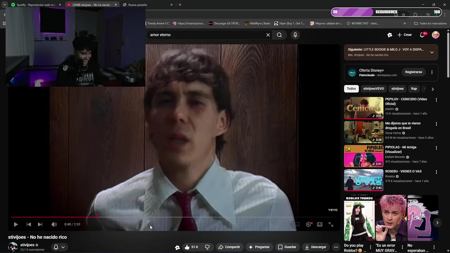The height and width of the screenshot is (253, 450).
Task: Select the stivijoesVEVO filter chip
Action: [x=373, y=89]
